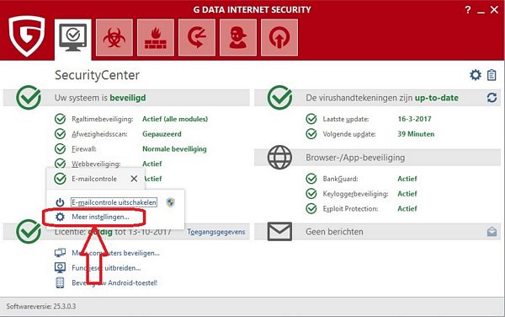Click the 16-3-2017 update date
The image size is (505, 317).
pyautogui.click(x=414, y=119)
